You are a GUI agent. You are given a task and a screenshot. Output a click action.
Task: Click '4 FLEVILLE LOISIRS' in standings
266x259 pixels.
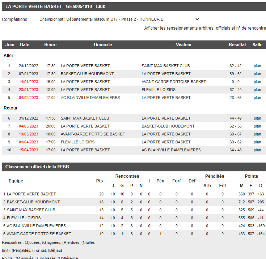click(x=22, y=218)
